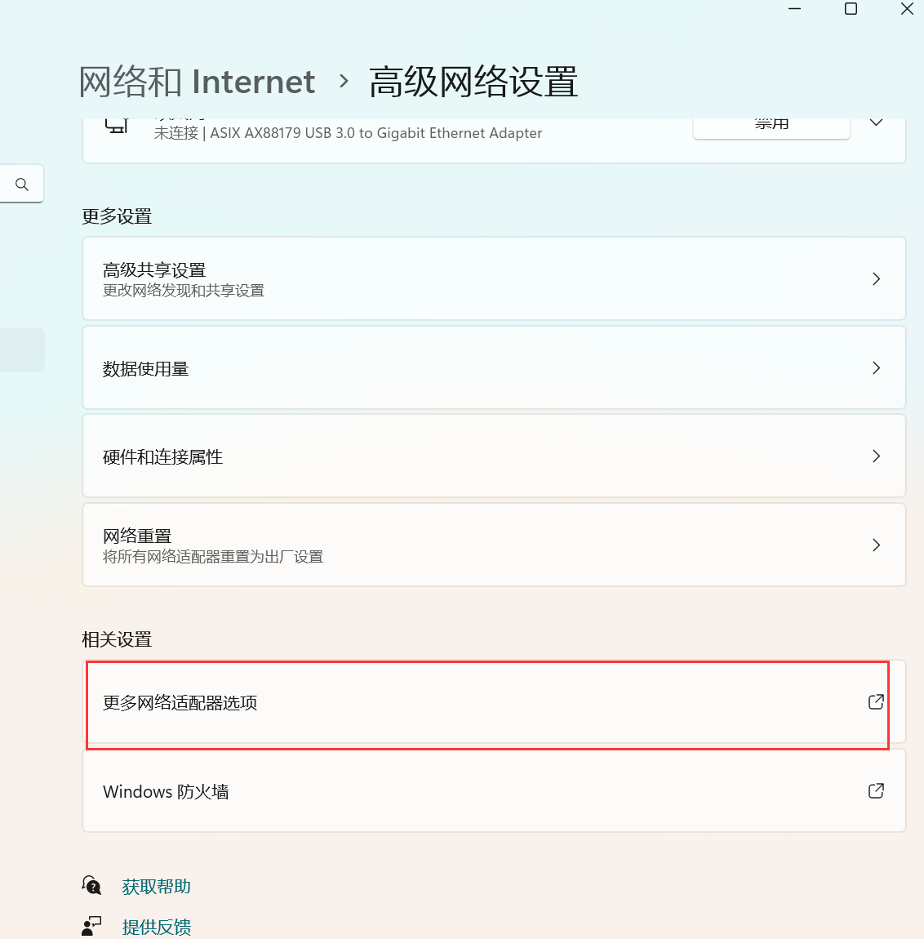This screenshot has height=939, width=924.
Task: Open 提供反馈 link
Action: click(156, 926)
